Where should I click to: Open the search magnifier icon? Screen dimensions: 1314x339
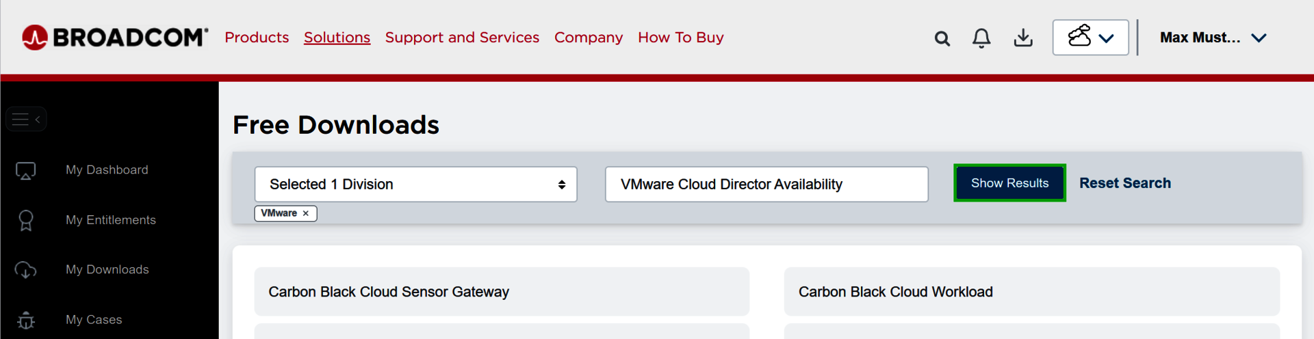pos(942,38)
